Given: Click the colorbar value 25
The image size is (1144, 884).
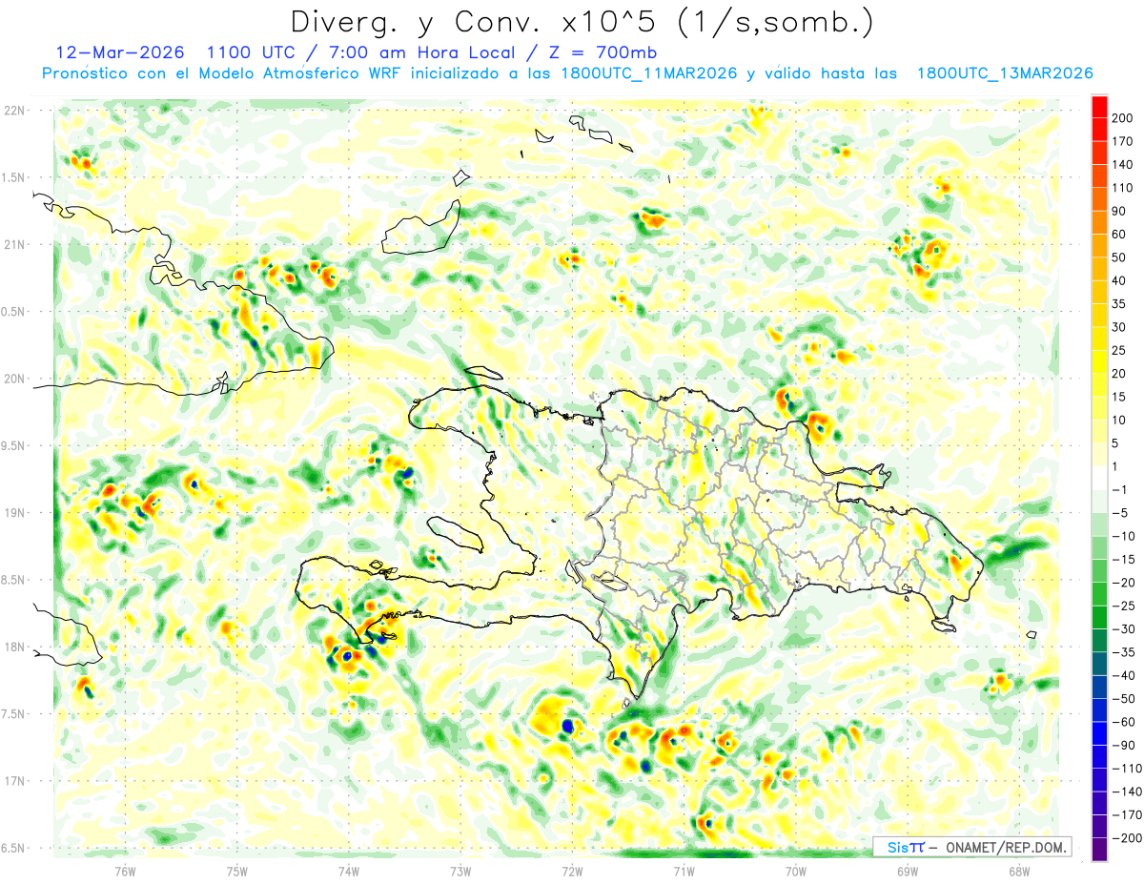Looking at the screenshot, I should (x=1119, y=350).
